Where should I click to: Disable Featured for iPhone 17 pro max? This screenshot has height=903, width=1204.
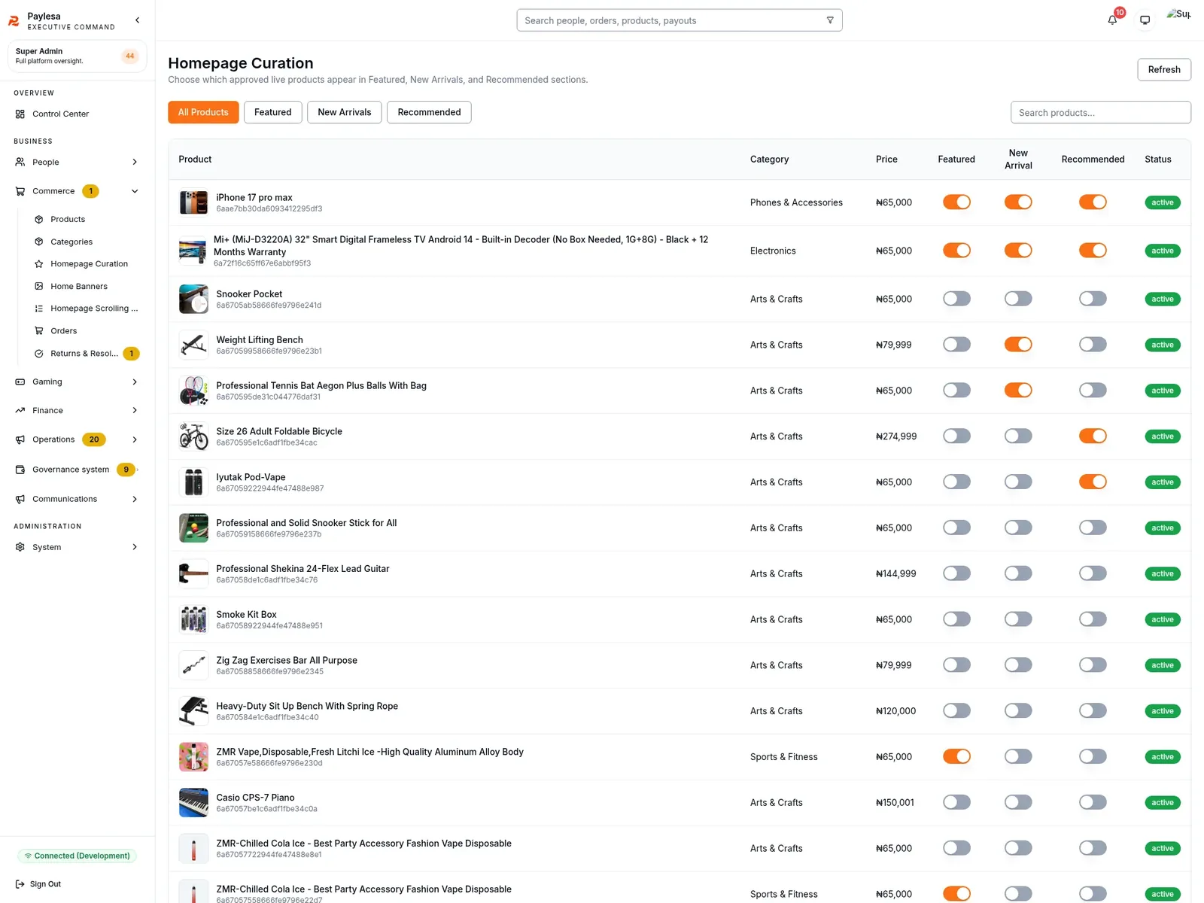(956, 202)
